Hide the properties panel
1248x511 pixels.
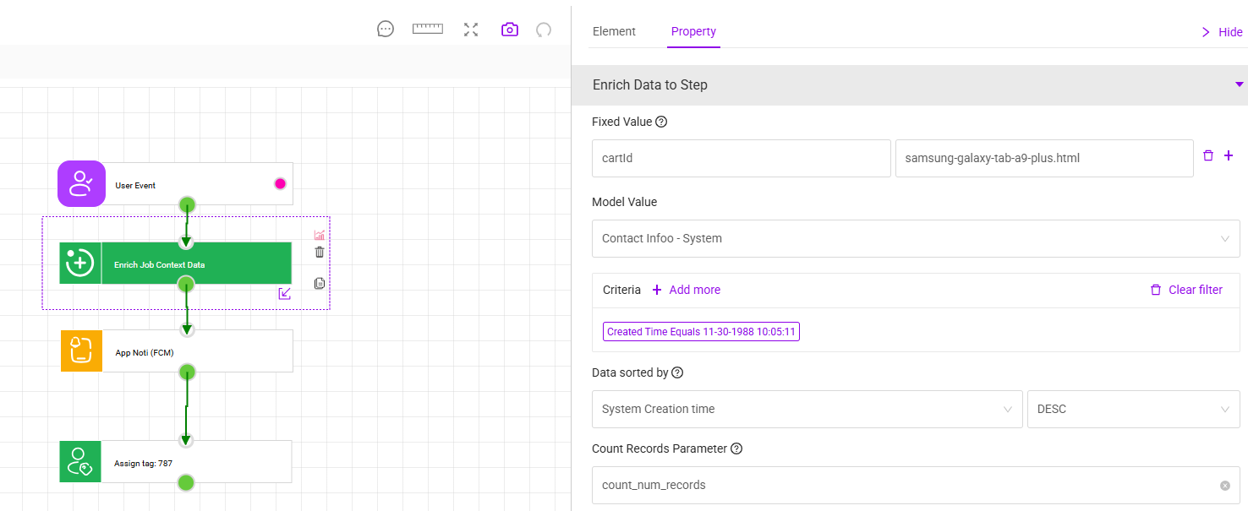pos(1222,33)
